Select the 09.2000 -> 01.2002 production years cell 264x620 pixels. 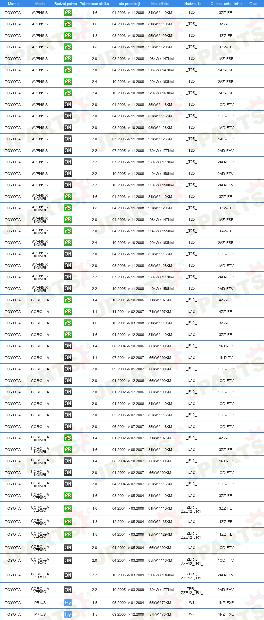point(128,369)
